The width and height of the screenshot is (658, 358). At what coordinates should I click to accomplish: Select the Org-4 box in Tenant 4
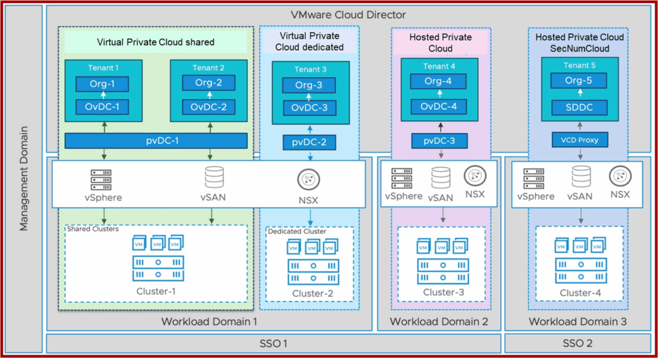click(440, 82)
